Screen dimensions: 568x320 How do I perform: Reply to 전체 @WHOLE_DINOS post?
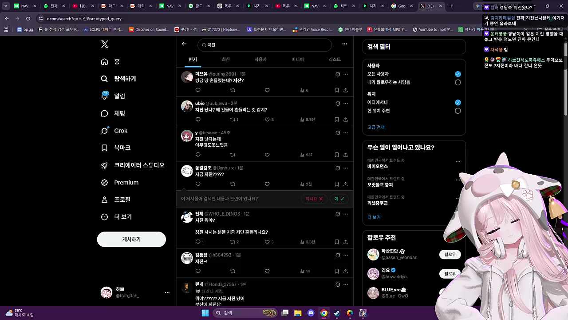coord(199,242)
